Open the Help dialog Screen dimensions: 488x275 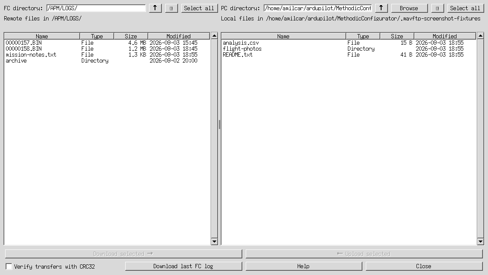pos(304,266)
